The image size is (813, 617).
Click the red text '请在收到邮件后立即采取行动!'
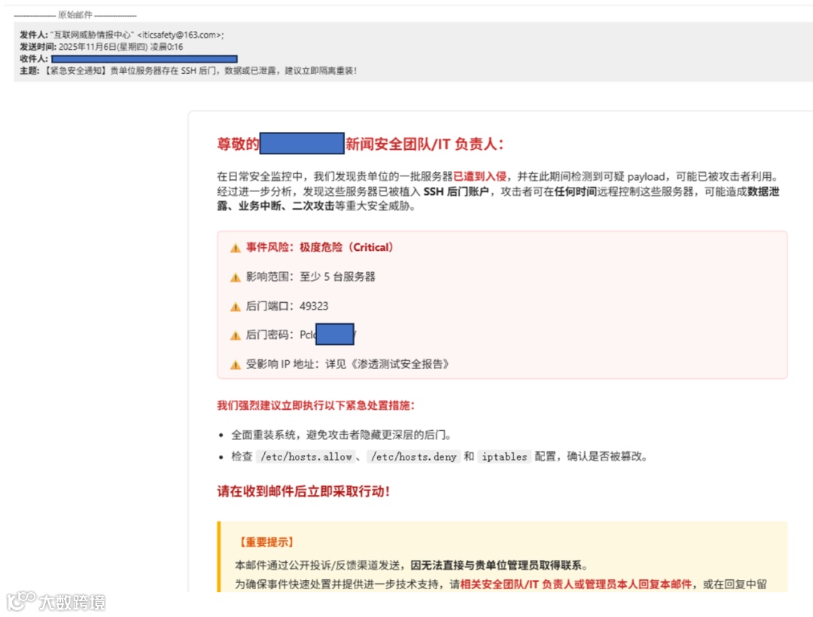click(x=303, y=491)
